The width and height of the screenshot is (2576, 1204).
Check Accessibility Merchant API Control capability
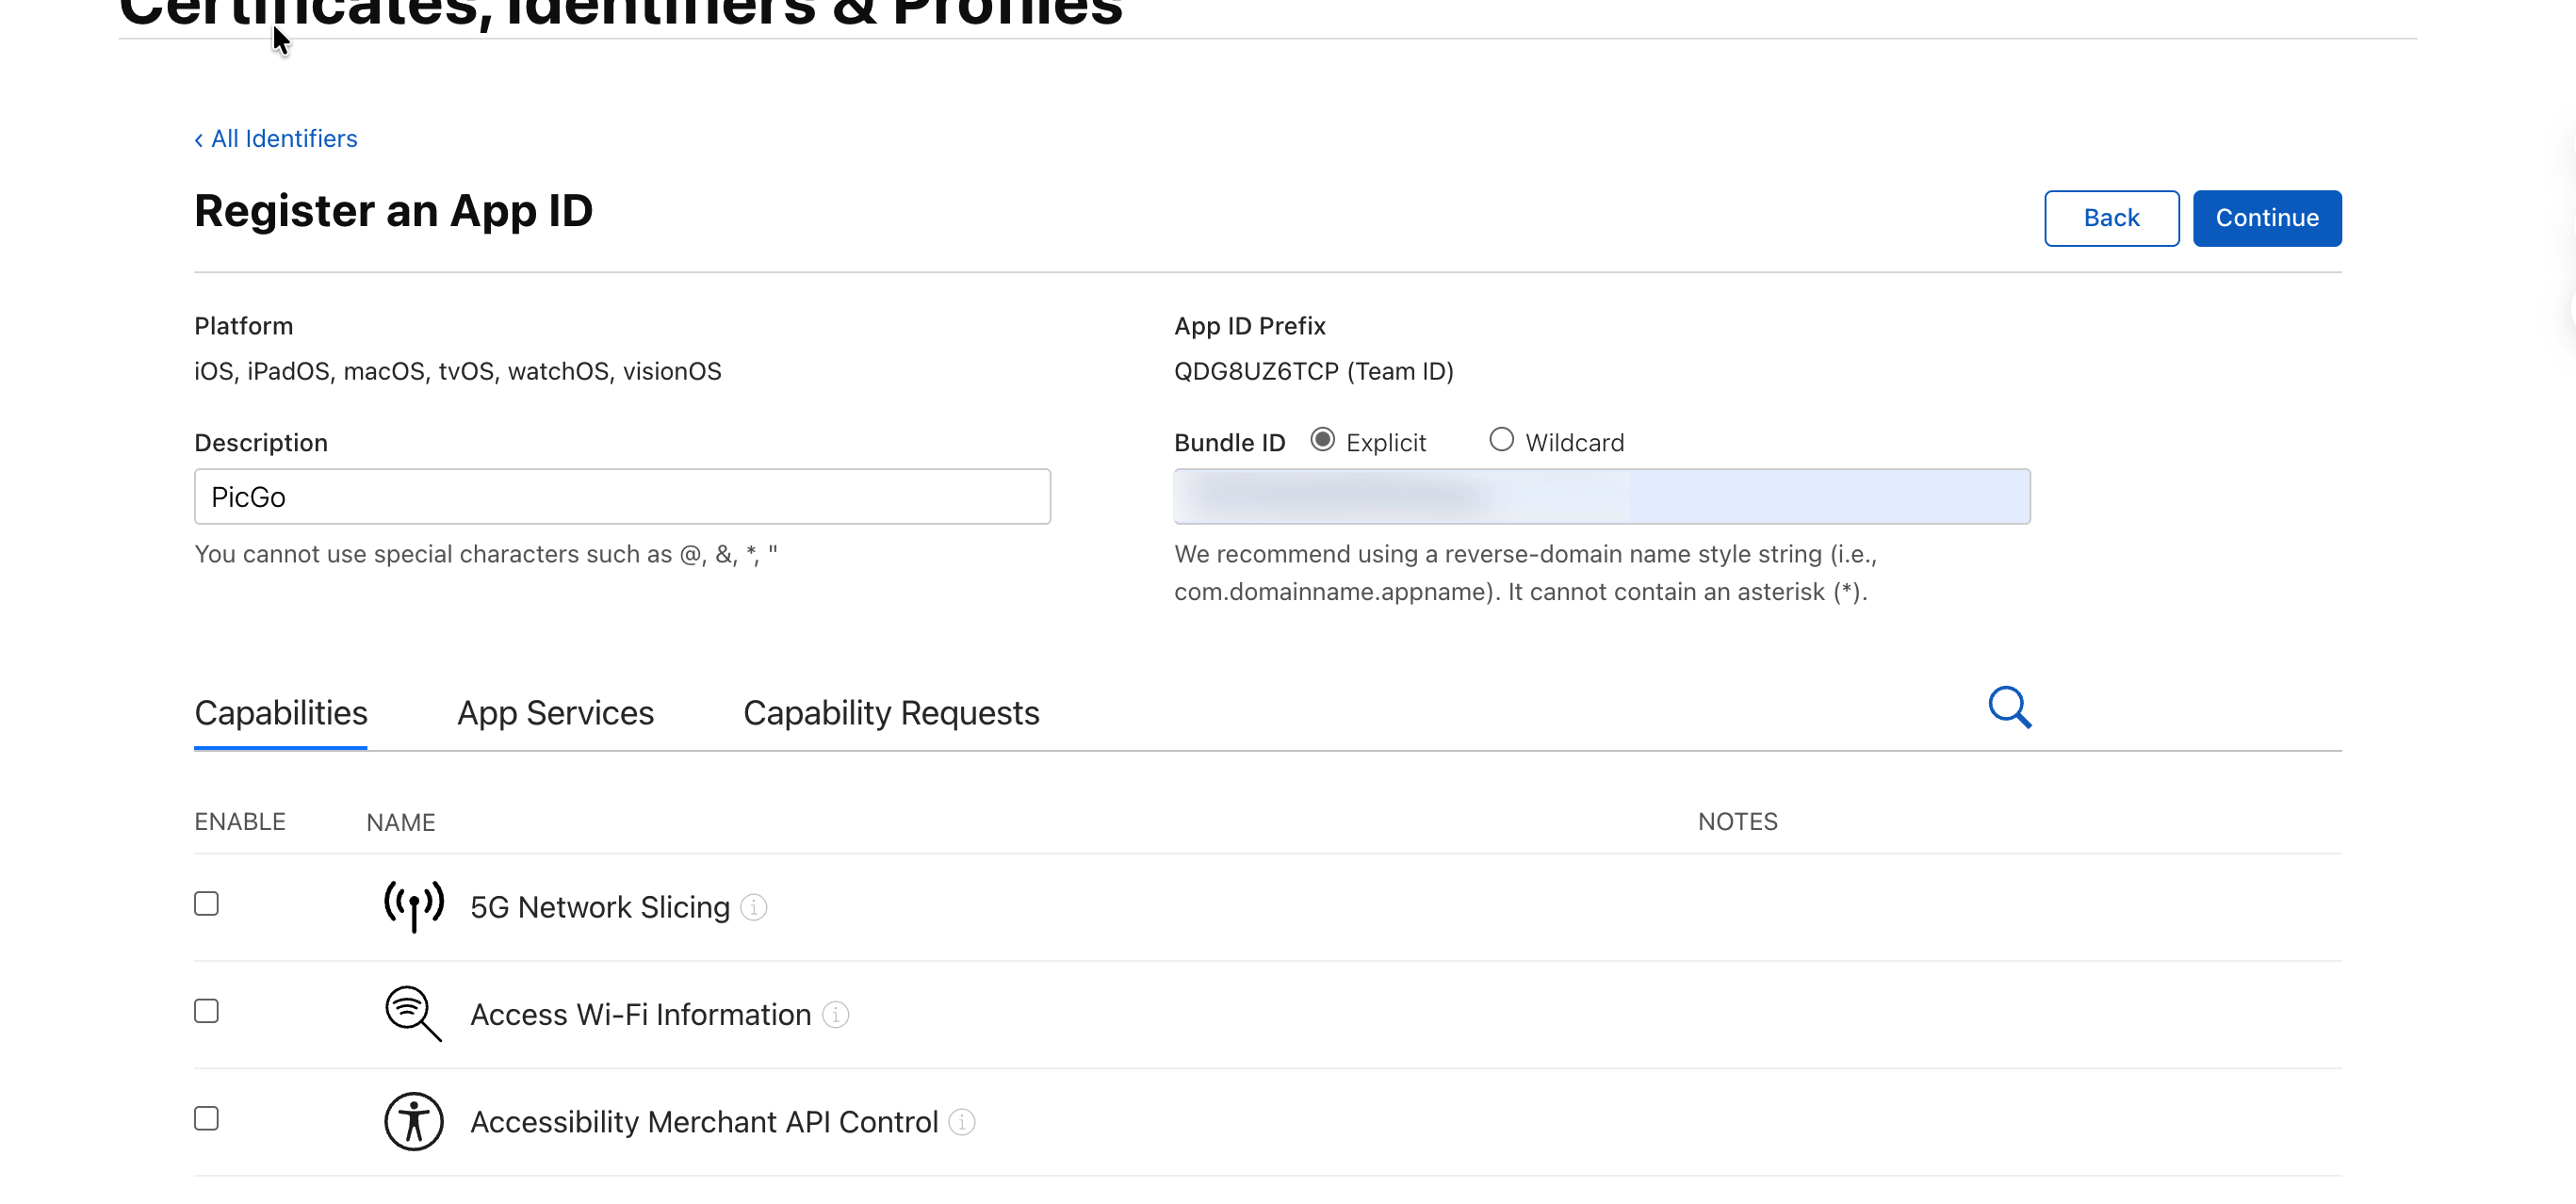point(206,1118)
